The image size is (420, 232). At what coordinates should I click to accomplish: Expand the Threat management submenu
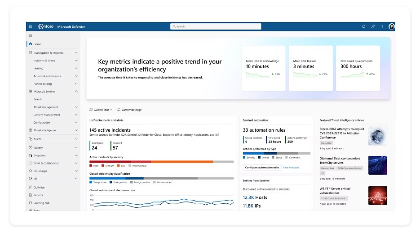(76, 107)
